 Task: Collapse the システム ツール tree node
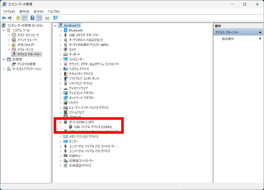(x=4, y=30)
